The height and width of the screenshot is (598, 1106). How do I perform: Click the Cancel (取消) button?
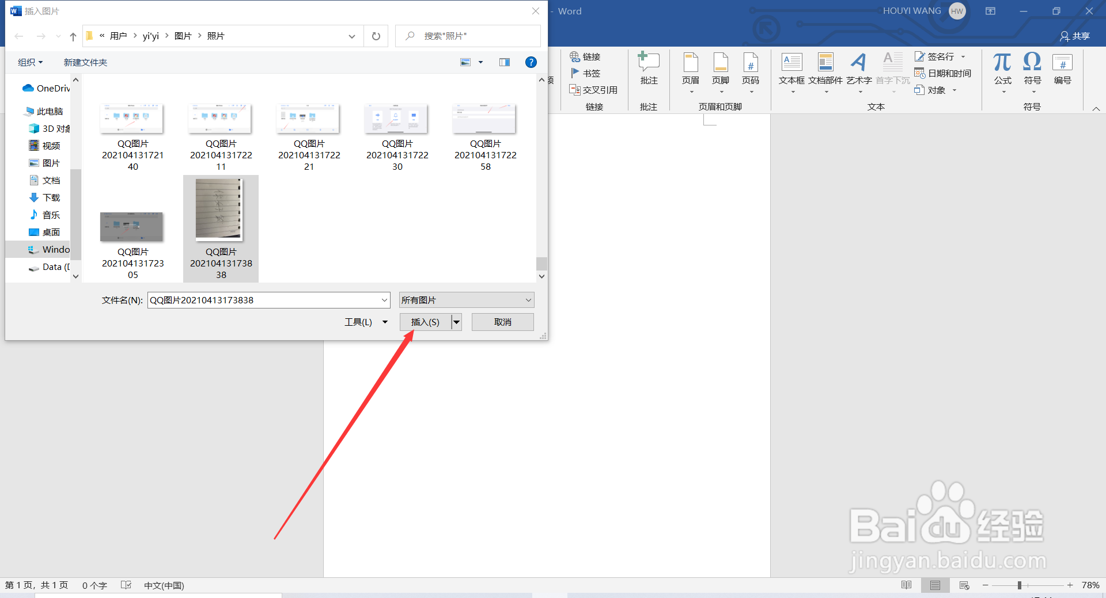(x=502, y=322)
